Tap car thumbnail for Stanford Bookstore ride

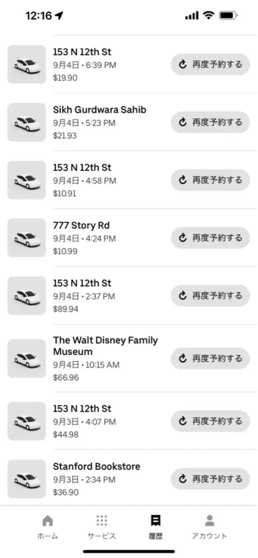point(27,479)
